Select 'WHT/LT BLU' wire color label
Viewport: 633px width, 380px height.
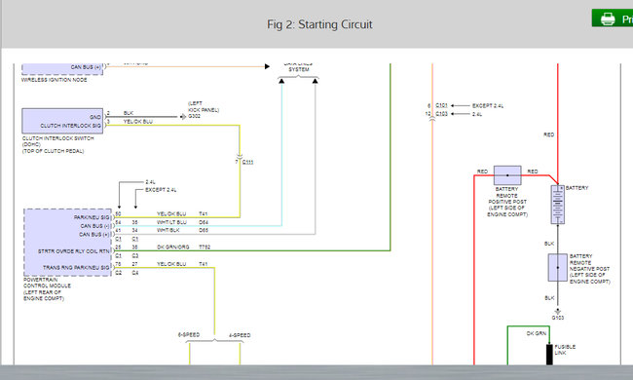pyautogui.click(x=171, y=222)
